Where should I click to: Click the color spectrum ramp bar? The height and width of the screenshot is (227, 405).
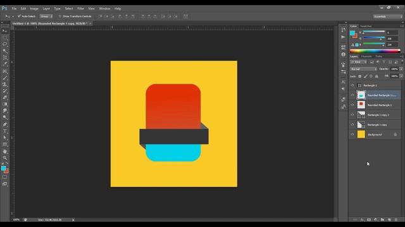(375, 50)
